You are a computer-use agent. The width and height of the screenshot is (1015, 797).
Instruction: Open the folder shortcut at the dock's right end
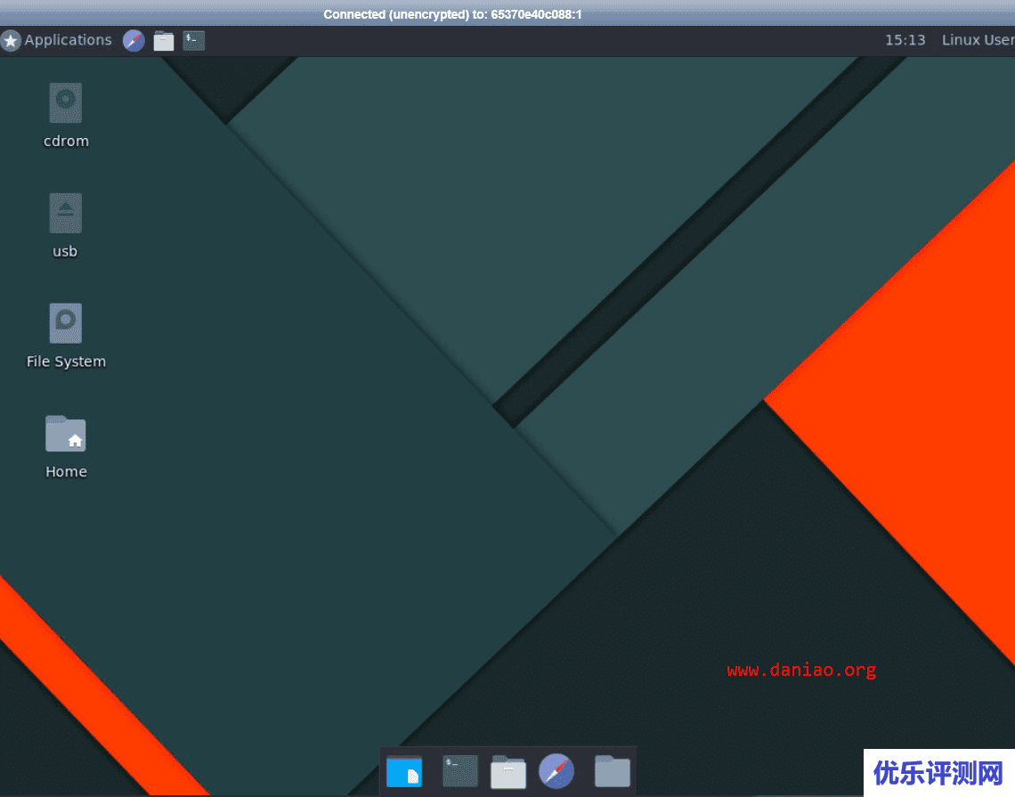coord(612,770)
